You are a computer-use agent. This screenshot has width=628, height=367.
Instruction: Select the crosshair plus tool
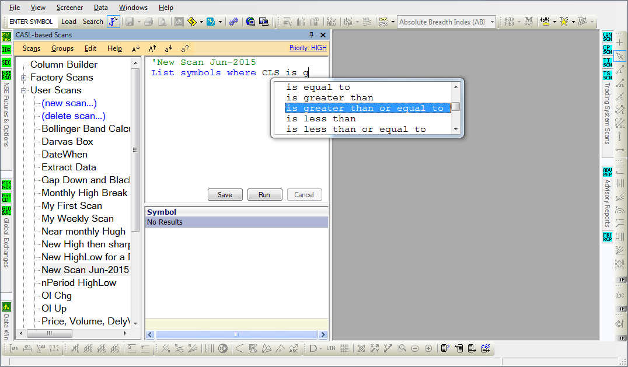620,43
